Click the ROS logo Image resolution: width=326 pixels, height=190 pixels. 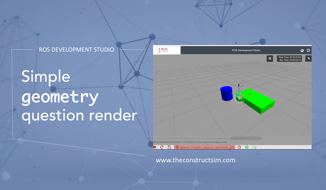pos(162,50)
